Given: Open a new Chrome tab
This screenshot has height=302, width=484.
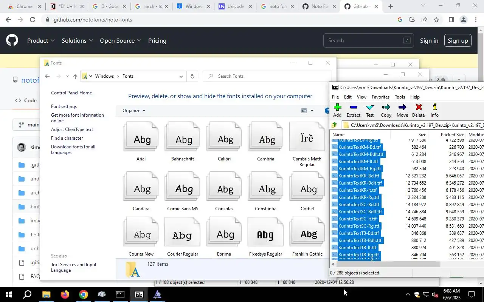Looking at the screenshot, I should [x=391, y=6].
